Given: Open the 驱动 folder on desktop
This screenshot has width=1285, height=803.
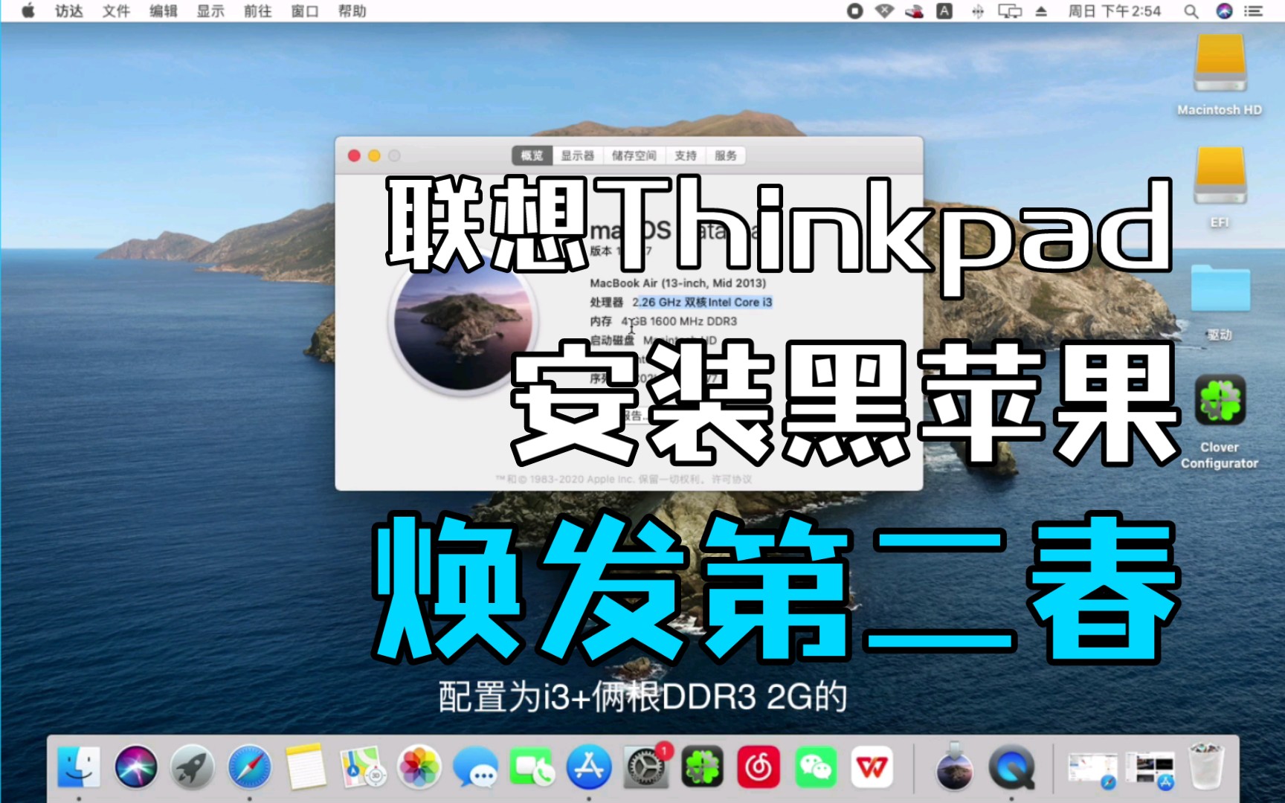Looking at the screenshot, I should pyautogui.click(x=1220, y=288).
